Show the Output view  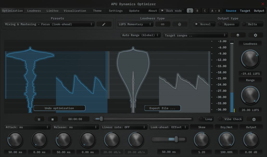coord(259,11)
